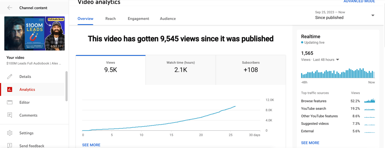Viewport: 385px width, 148px height.
Task: Select the Views metric card
Action: pyautogui.click(x=111, y=70)
